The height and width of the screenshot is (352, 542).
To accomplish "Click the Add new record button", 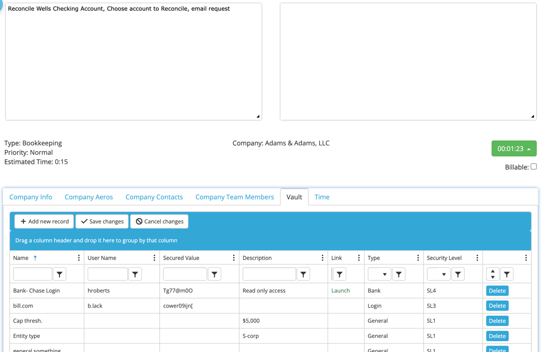I will (x=44, y=221).
